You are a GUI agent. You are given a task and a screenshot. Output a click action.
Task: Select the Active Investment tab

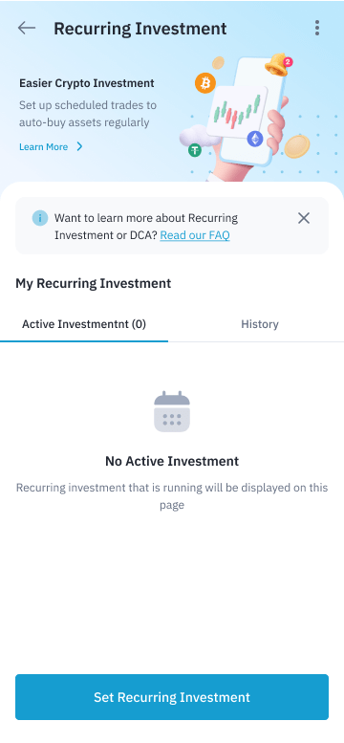(x=84, y=324)
